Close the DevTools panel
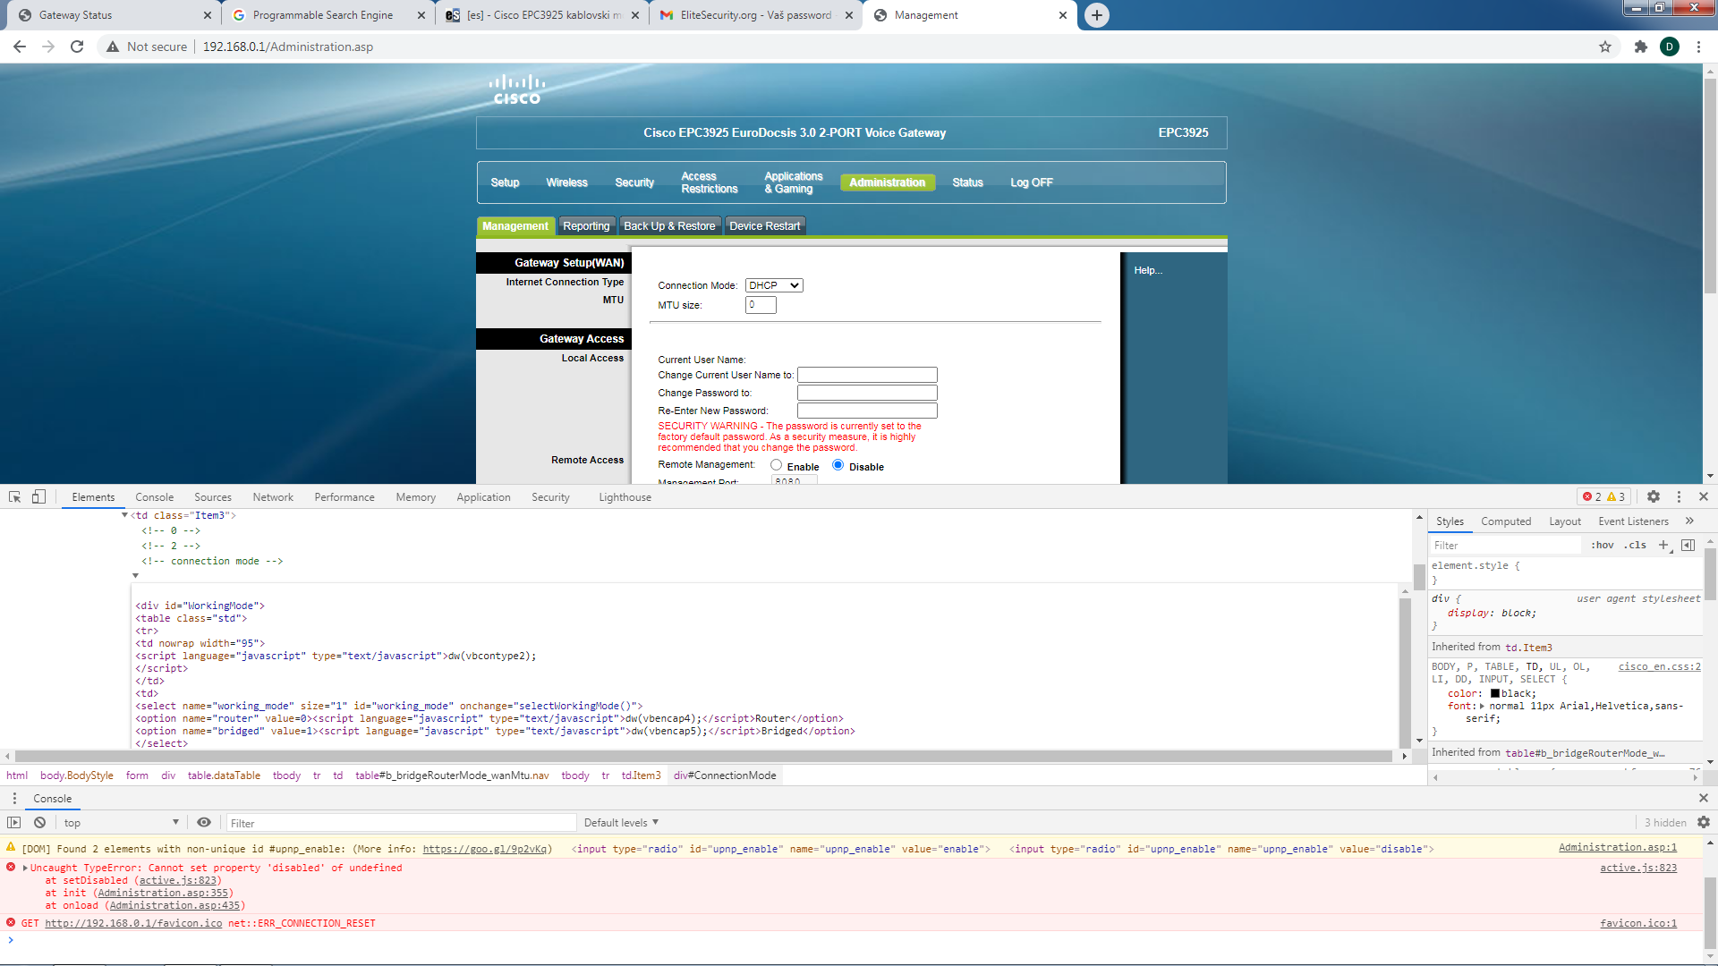 [1704, 497]
